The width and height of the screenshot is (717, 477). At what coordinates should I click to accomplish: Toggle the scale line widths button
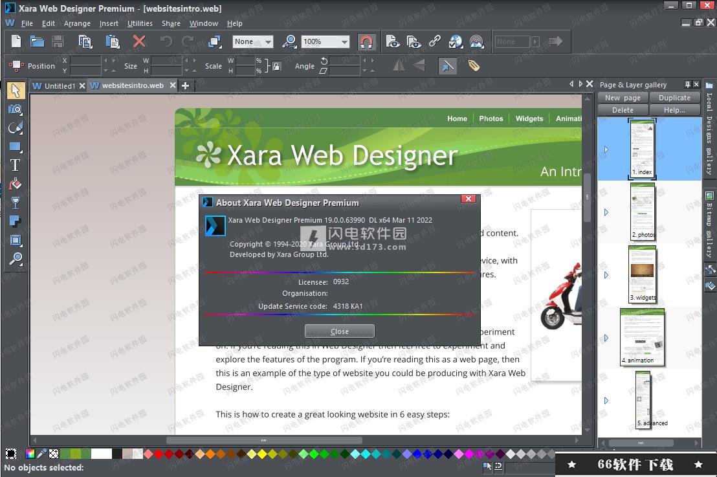(x=447, y=66)
